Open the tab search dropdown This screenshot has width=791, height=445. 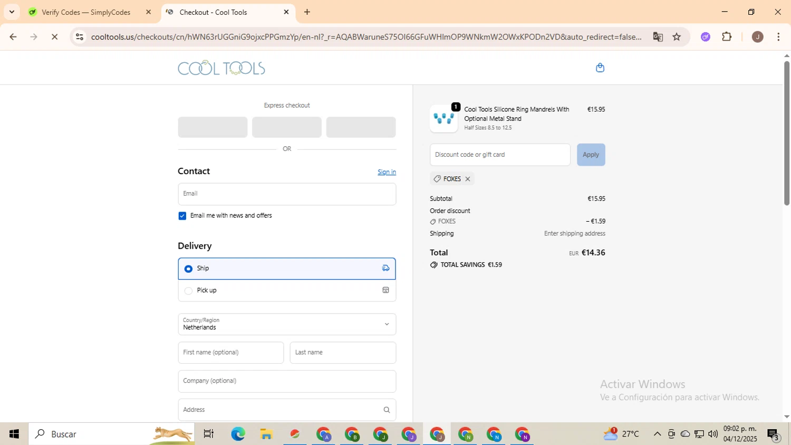coord(12,12)
